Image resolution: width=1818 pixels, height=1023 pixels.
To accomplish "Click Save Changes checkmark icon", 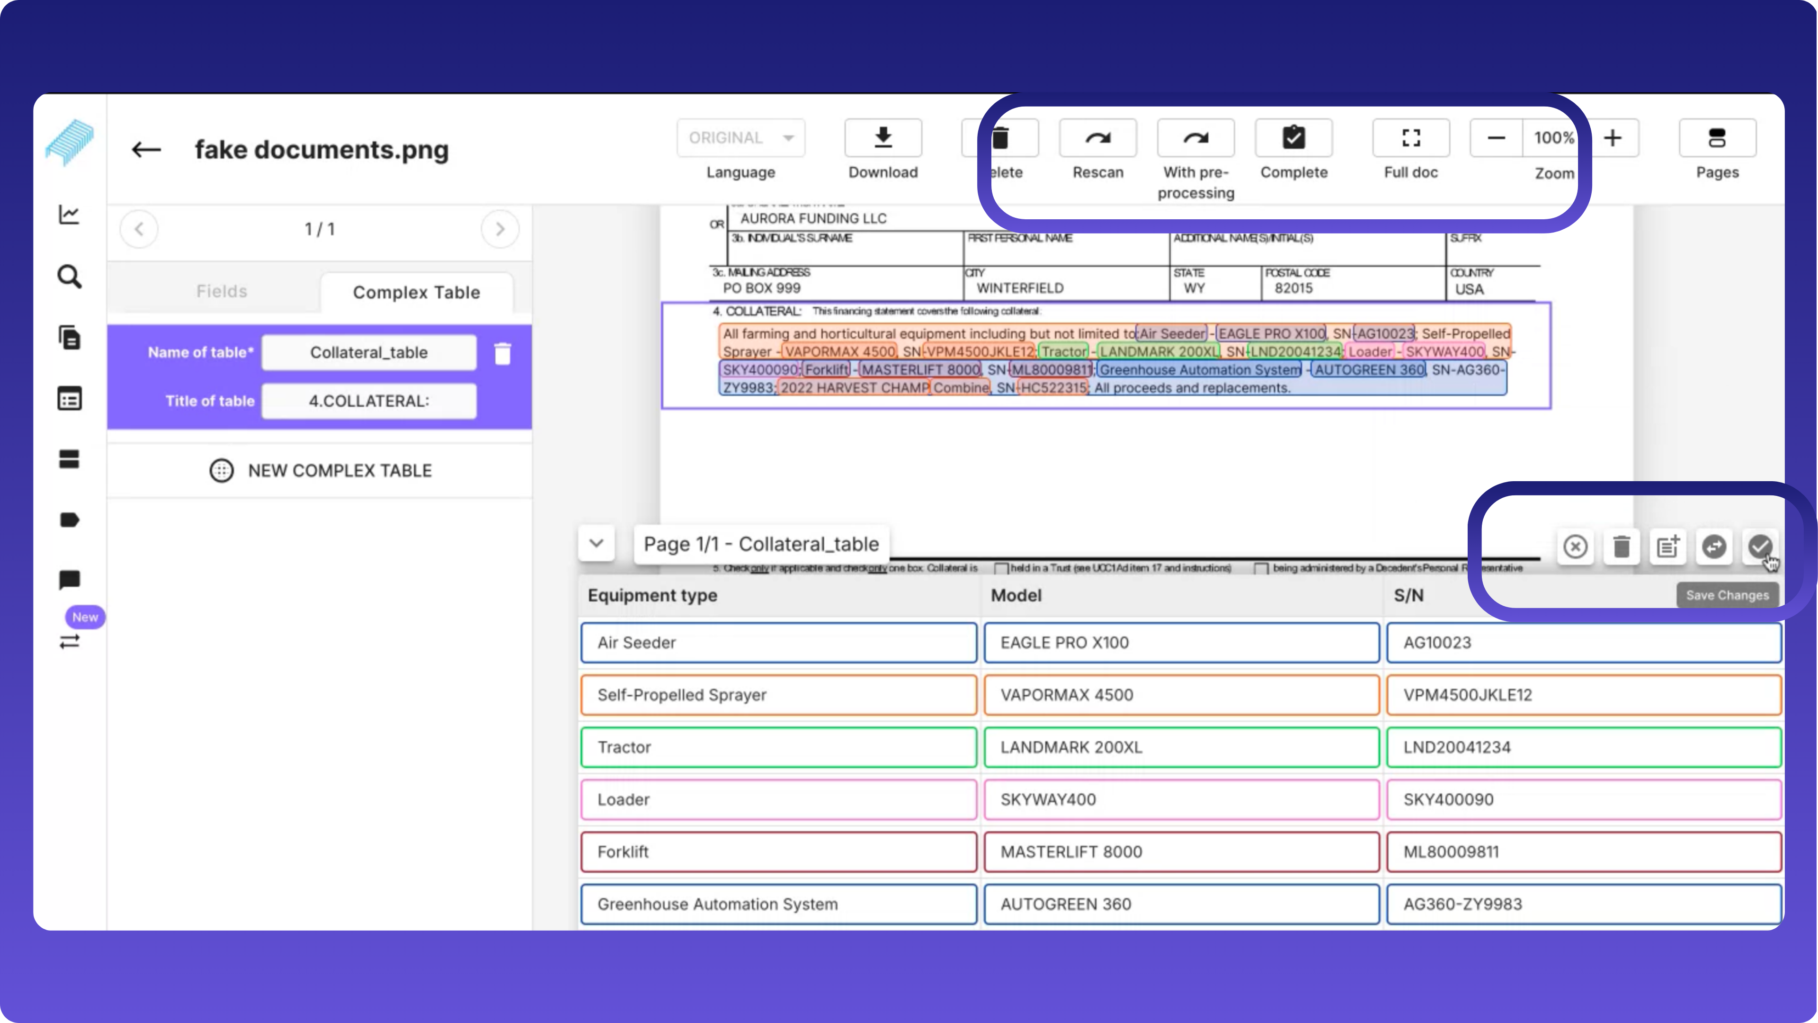I will click(x=1759, y=546).
